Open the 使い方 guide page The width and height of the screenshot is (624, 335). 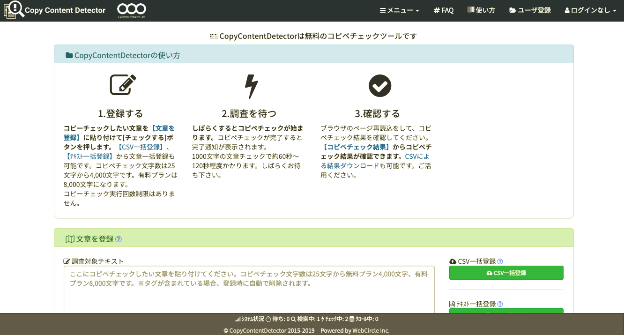[x=481, y=10]
